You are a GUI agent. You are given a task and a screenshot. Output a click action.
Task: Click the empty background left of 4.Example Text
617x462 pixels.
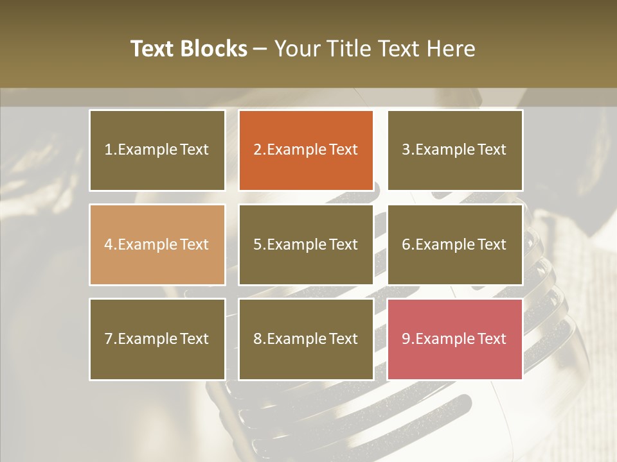click(x=42, y=244)
